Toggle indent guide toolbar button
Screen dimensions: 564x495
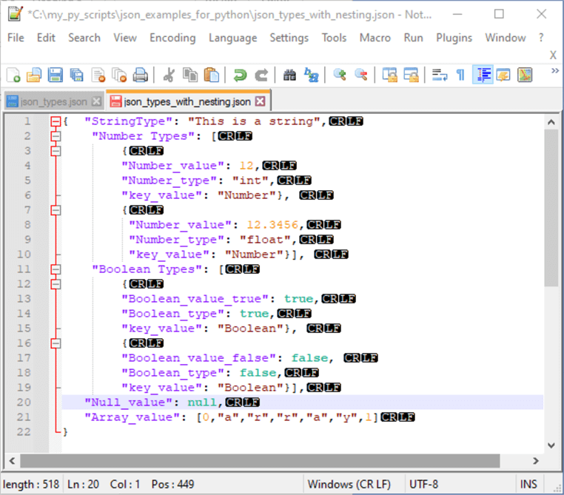(x=483, y=75)
